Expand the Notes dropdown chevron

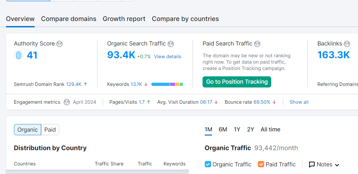(337, 165)
